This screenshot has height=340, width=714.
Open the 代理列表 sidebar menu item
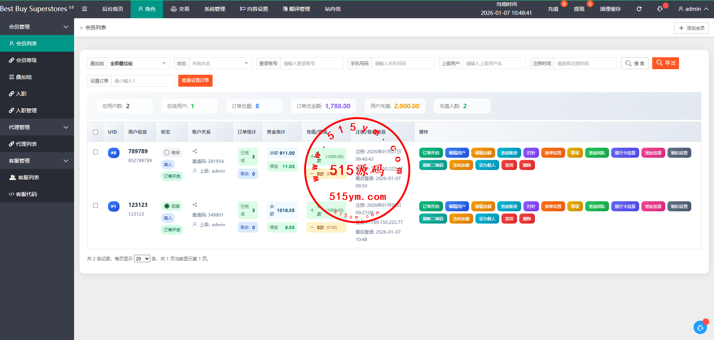tap(26, 144)
